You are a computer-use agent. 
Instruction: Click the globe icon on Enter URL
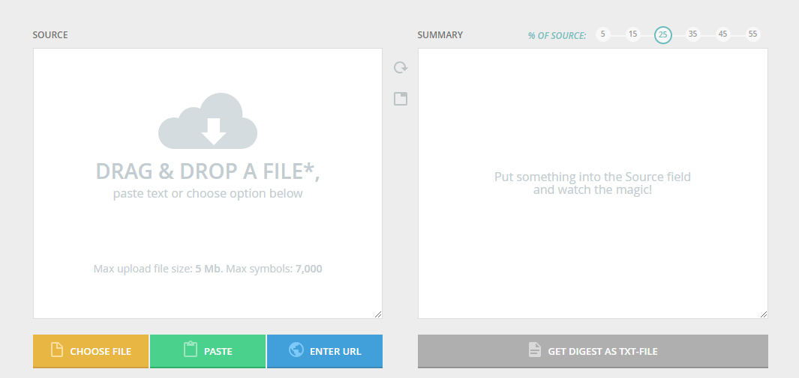pos(296,350)
